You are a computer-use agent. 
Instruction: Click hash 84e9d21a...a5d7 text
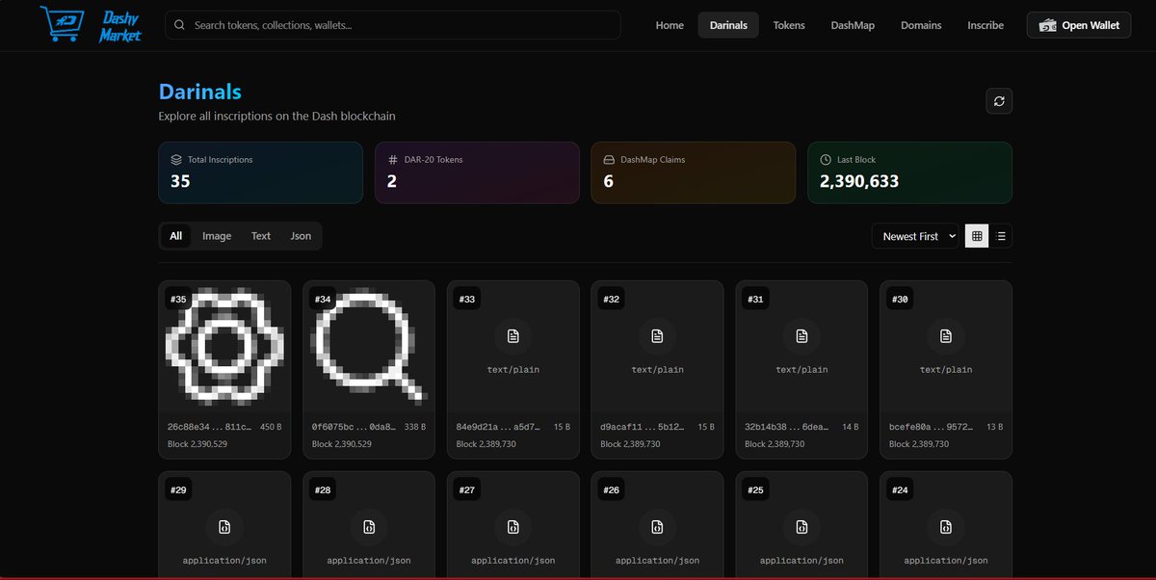498,426
